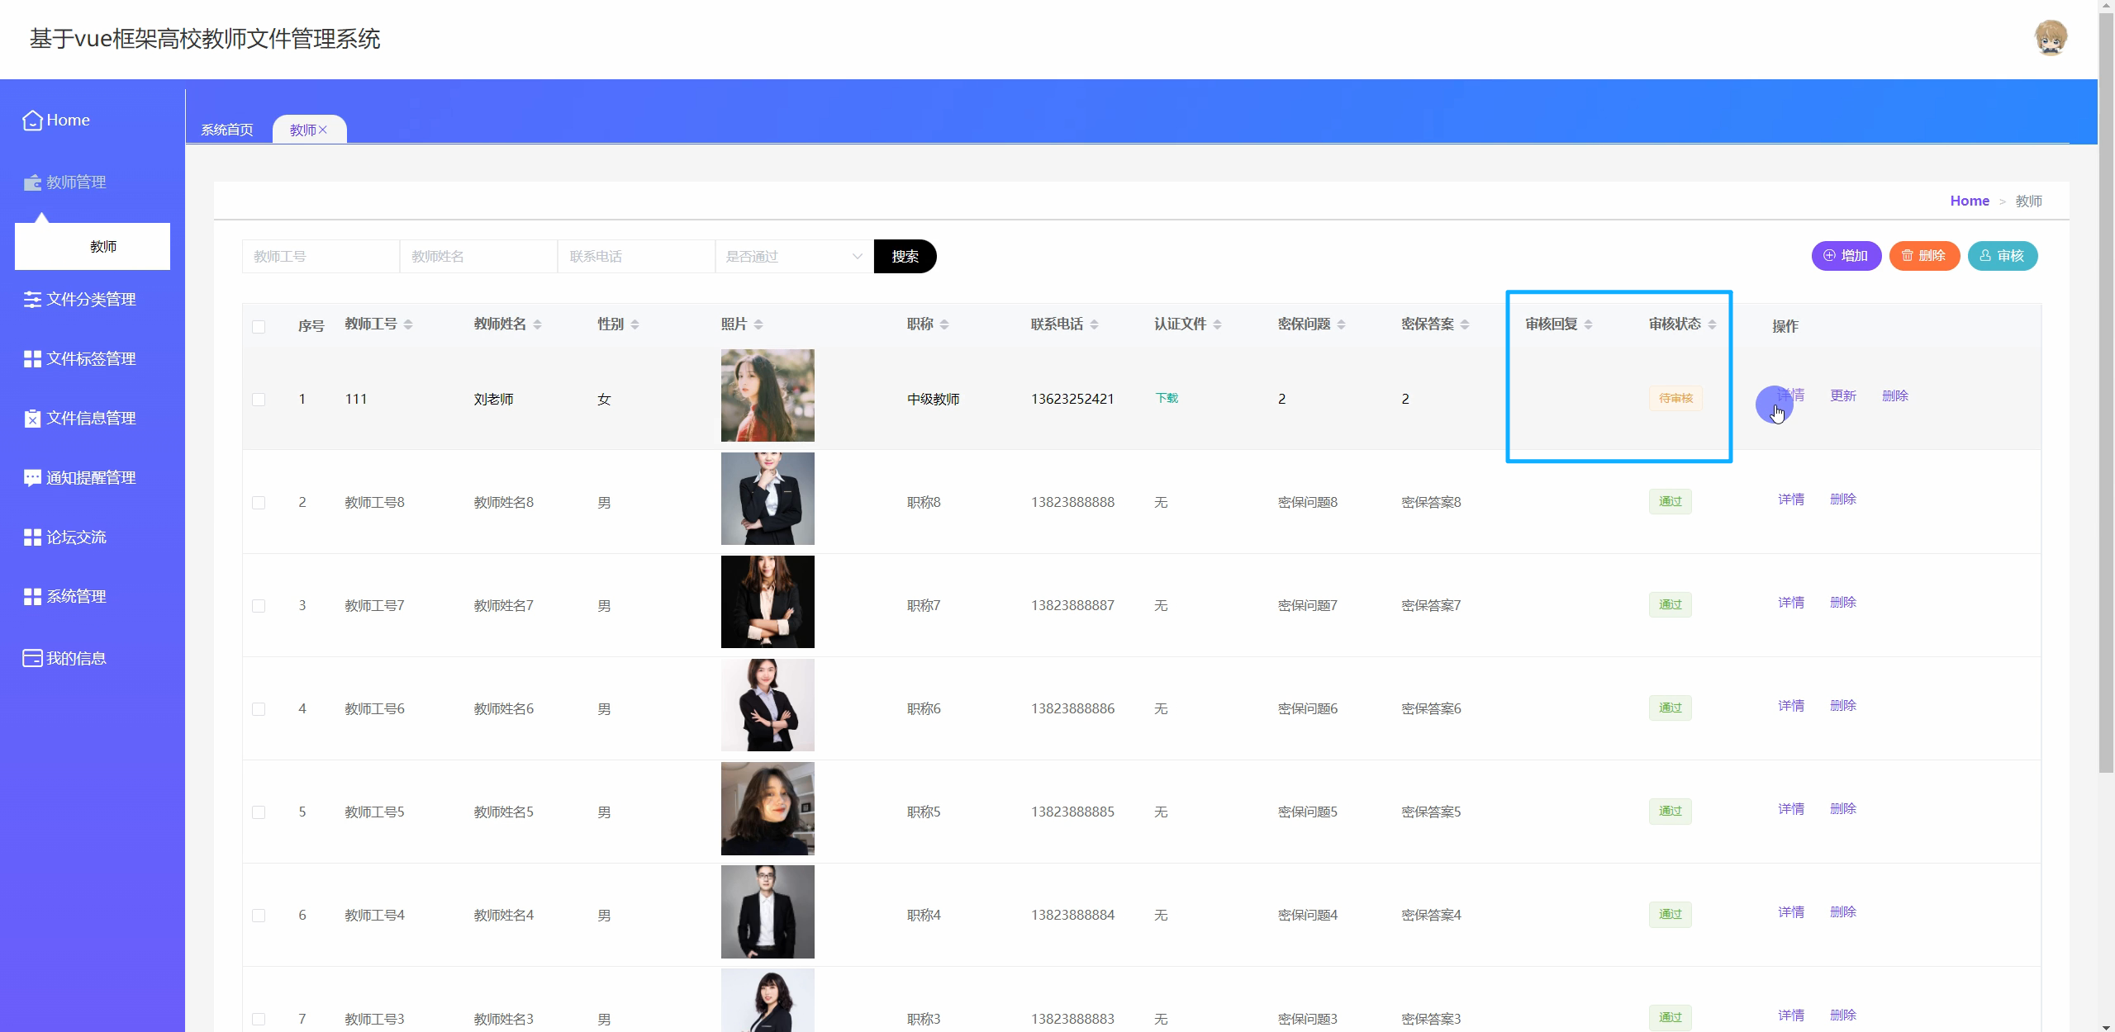Screen dimensions: 2115x1032
Task: Click the 教师管理 wallet icon
Action: pyautogui.click(x=32, y=182)
